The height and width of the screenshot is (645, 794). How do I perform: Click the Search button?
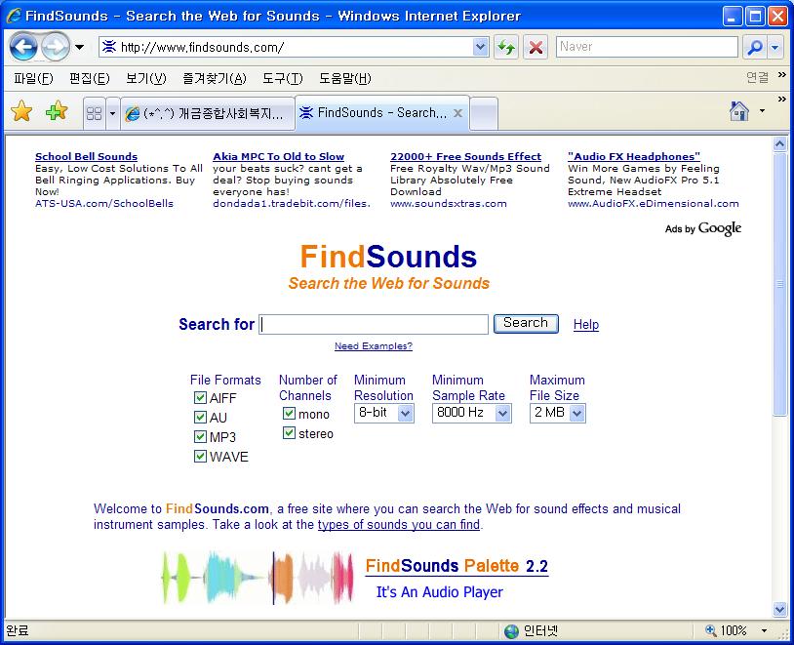(526, 323)
